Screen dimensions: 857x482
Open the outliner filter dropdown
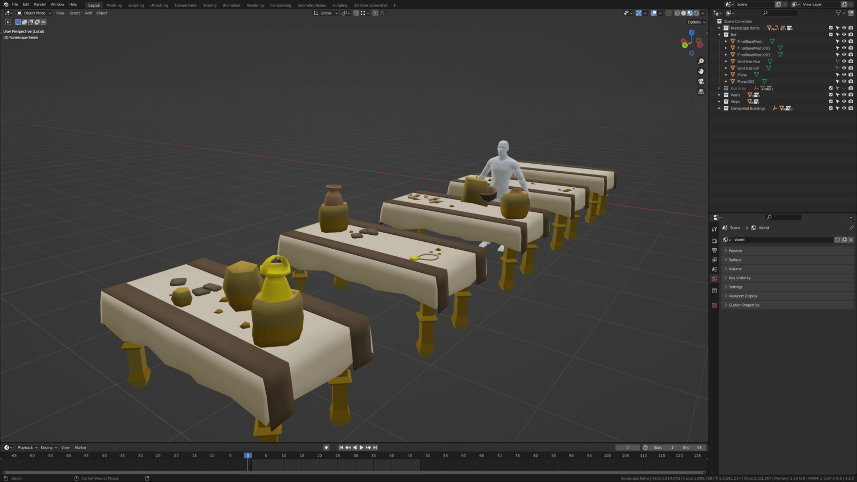840,13
